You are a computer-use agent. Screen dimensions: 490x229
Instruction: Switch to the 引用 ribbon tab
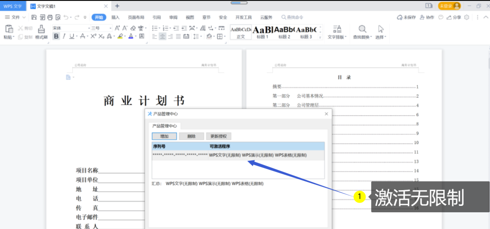[157, 18]
